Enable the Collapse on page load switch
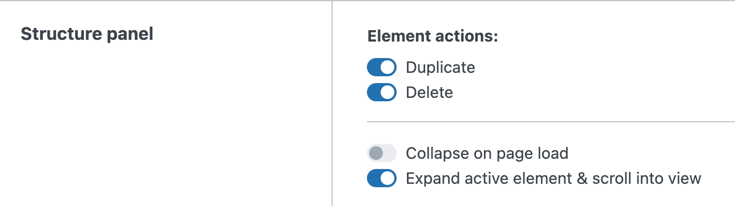735x206 pixels. click(x=381, y=153)
